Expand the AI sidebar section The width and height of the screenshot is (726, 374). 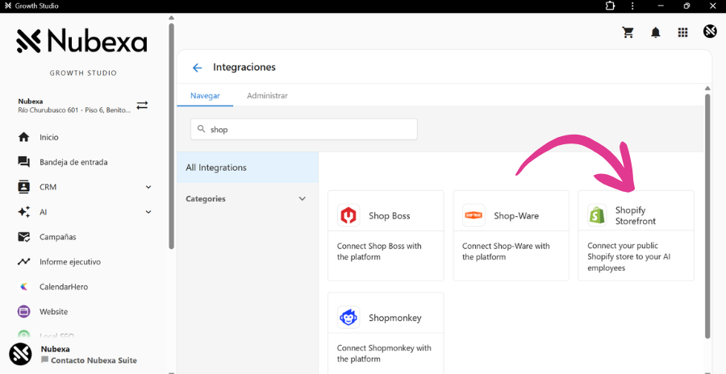pos(148,212)
